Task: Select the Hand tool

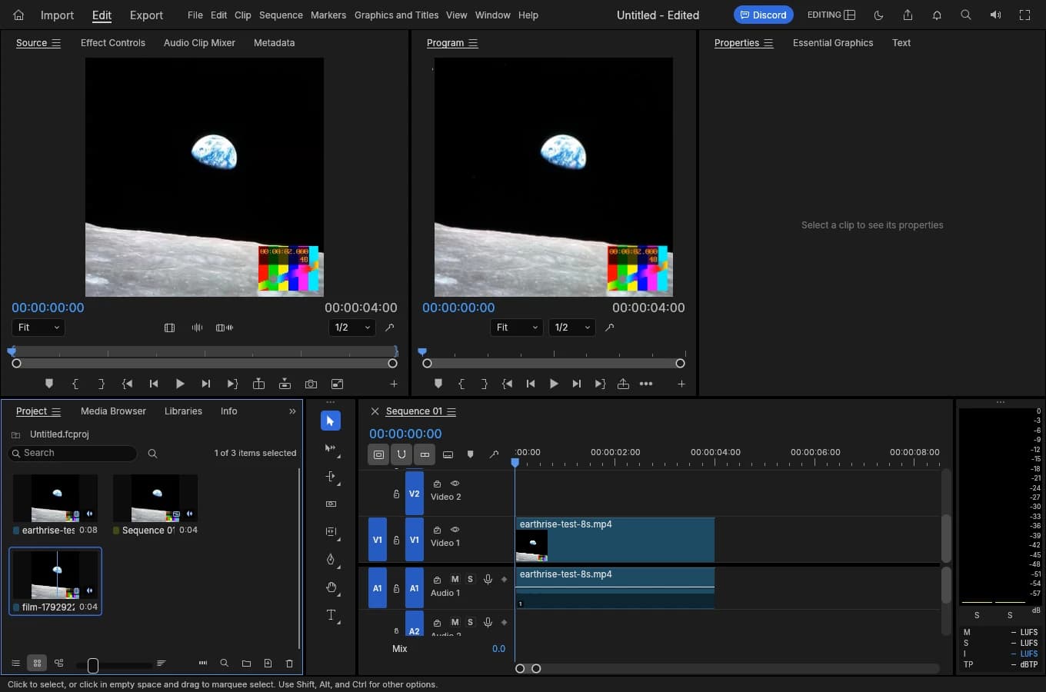Action: [331, 587]
